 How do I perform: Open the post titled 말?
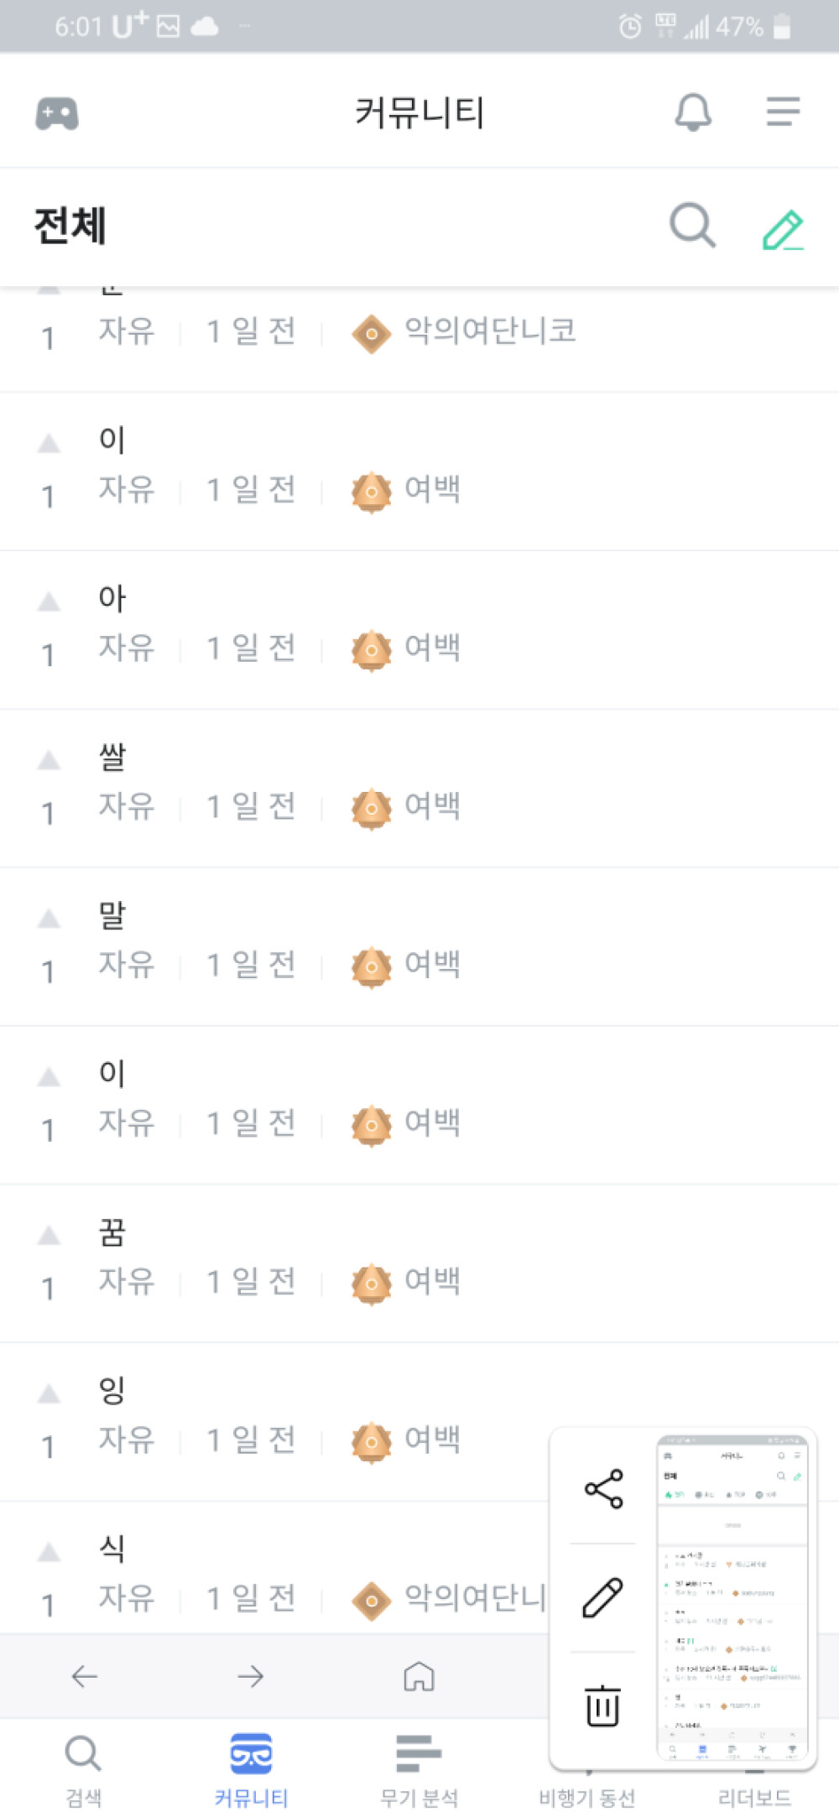[x=112, y=915]
